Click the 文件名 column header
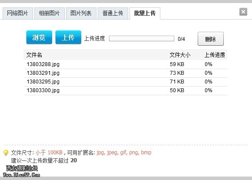This screenshot has width=252, height=180. pyautogui.click(x=34, y=55)
